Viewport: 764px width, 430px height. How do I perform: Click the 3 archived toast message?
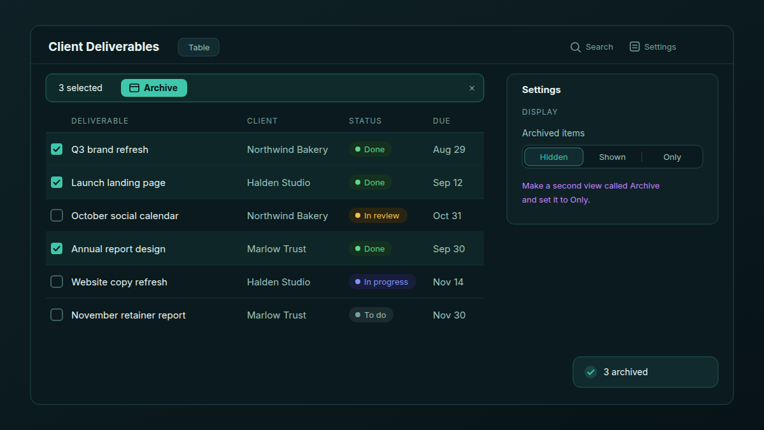(646, 372)
